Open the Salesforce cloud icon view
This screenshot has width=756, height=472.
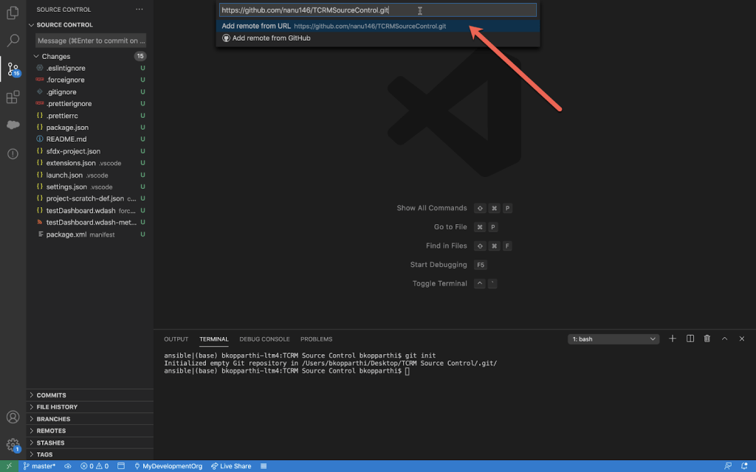(13, 125)
